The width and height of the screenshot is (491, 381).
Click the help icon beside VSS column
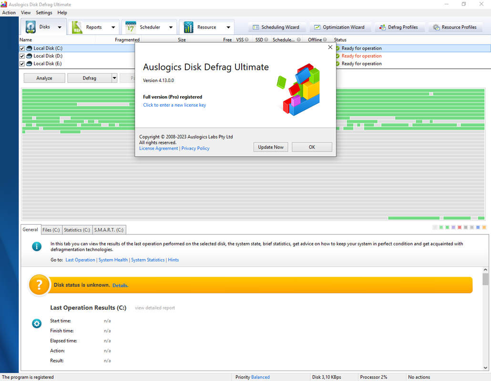click(x=247, y=40)
